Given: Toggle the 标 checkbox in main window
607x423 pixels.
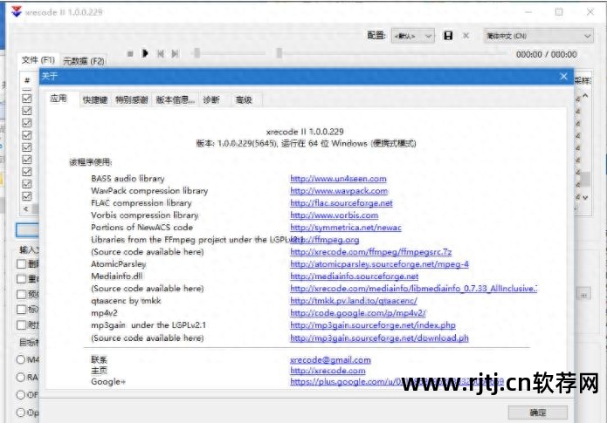Looking at the screenshot, I should 21,310.
